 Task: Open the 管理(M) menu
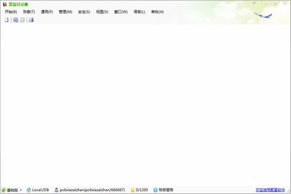[65, 12]
